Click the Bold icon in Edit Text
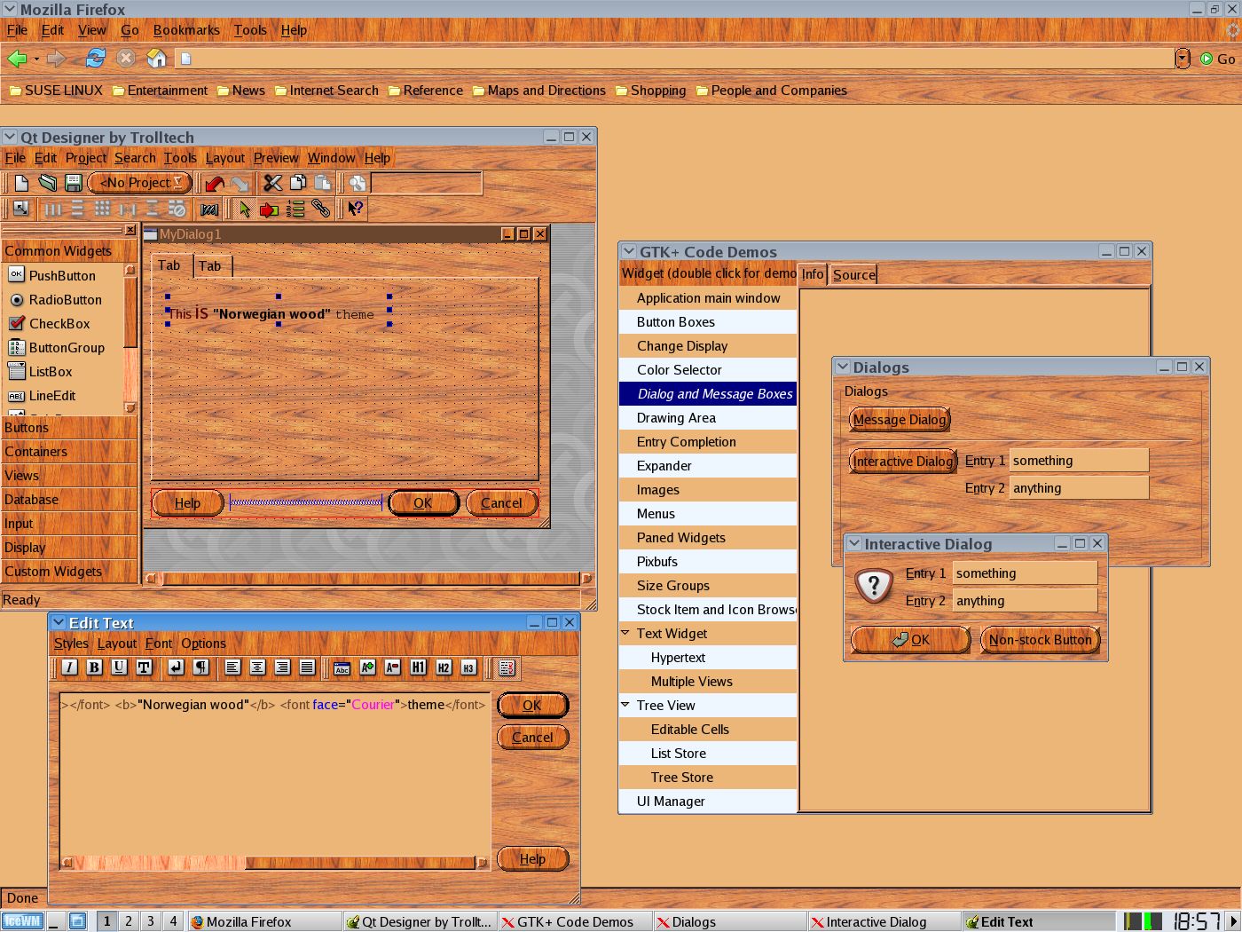Viewport: 1242px width, 932px height. (94, 667)
